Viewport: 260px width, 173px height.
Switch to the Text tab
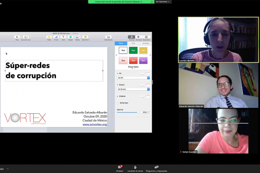point(133,43)
